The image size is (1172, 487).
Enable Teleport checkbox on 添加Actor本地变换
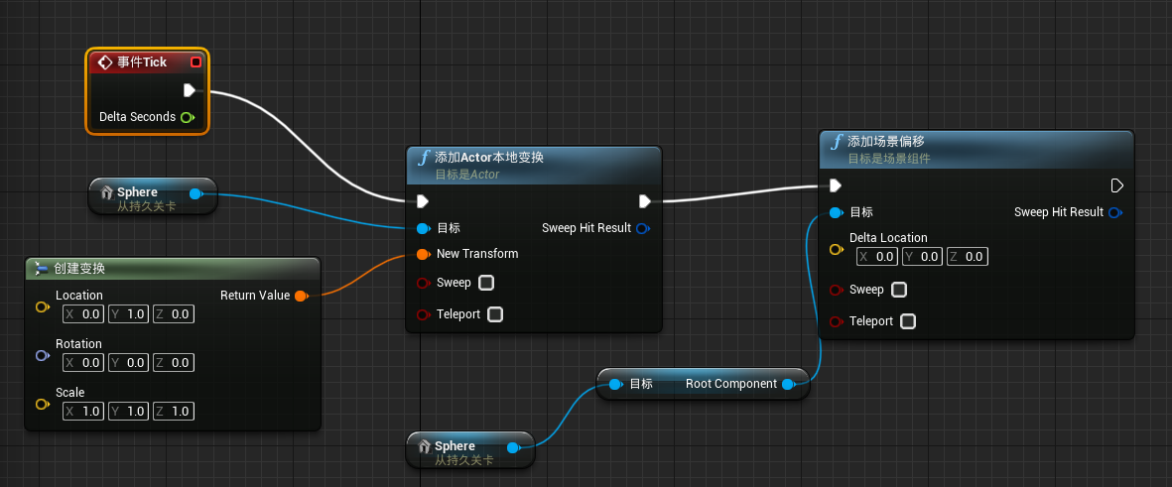pyautogui.click(x=495, y=313)
